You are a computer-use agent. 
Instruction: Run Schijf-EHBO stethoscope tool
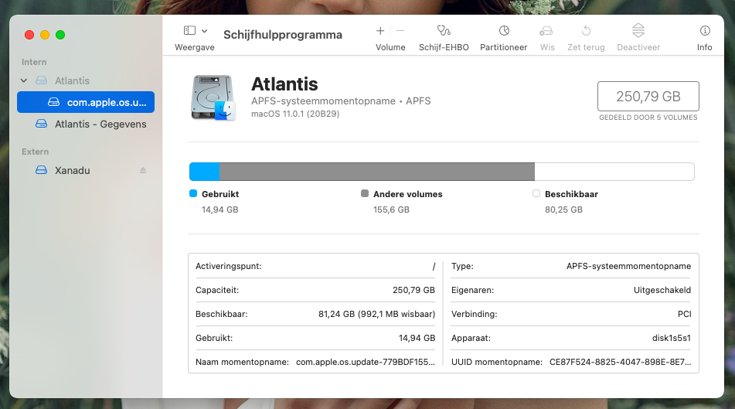tap(444, 31)
